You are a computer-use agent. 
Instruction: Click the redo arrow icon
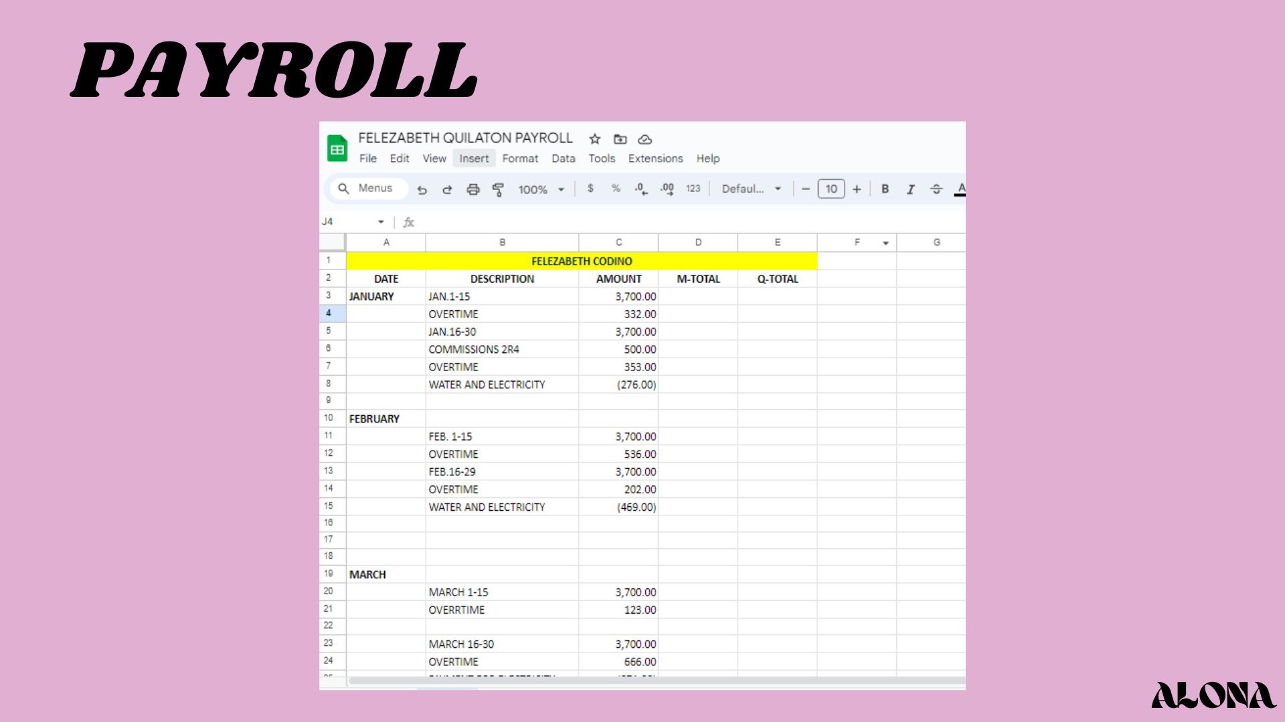447,190
